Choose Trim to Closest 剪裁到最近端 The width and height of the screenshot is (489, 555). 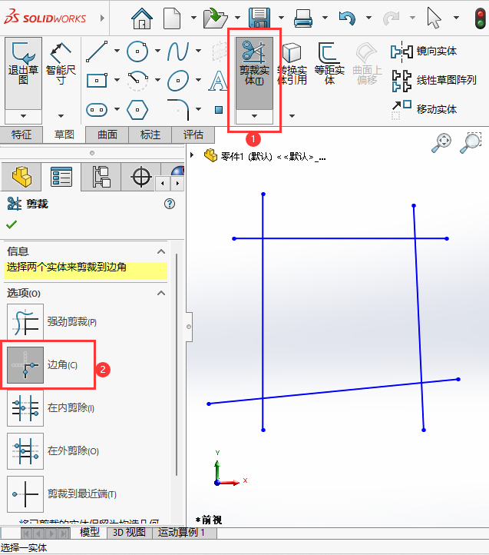(x=25, y=494)
